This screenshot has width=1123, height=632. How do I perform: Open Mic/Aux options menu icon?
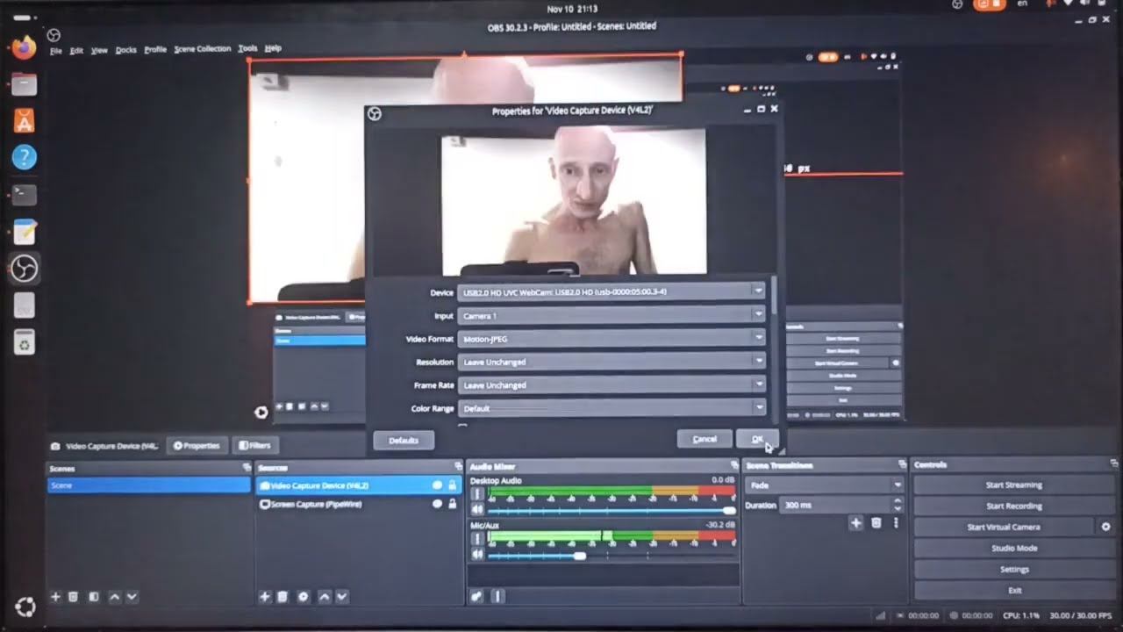tap(477, 540)
